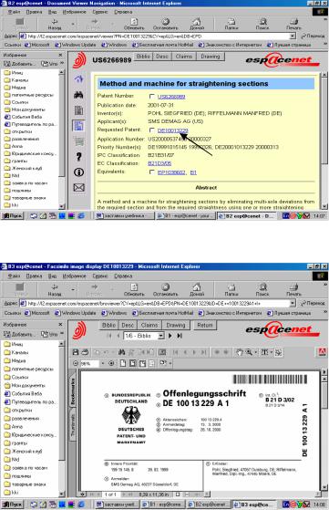Select the Acrobat zoom magnifier tool
Viewport: 329px width, 510px height.
tap(249, 352)
